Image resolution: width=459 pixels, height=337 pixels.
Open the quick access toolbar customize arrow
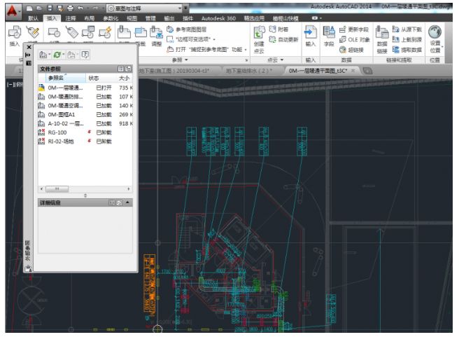pyautogui.click(x=186, y=8)
